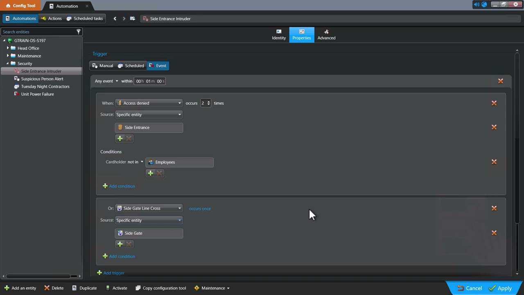Collapse the Security folder
Viewport: 524px width, 295px height.
click(x=8, y=64)
